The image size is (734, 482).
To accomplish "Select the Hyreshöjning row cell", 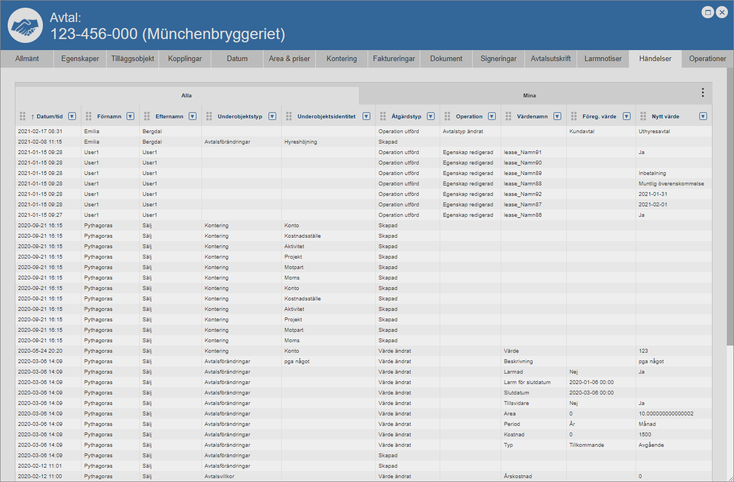I will (x=300, y=142).
